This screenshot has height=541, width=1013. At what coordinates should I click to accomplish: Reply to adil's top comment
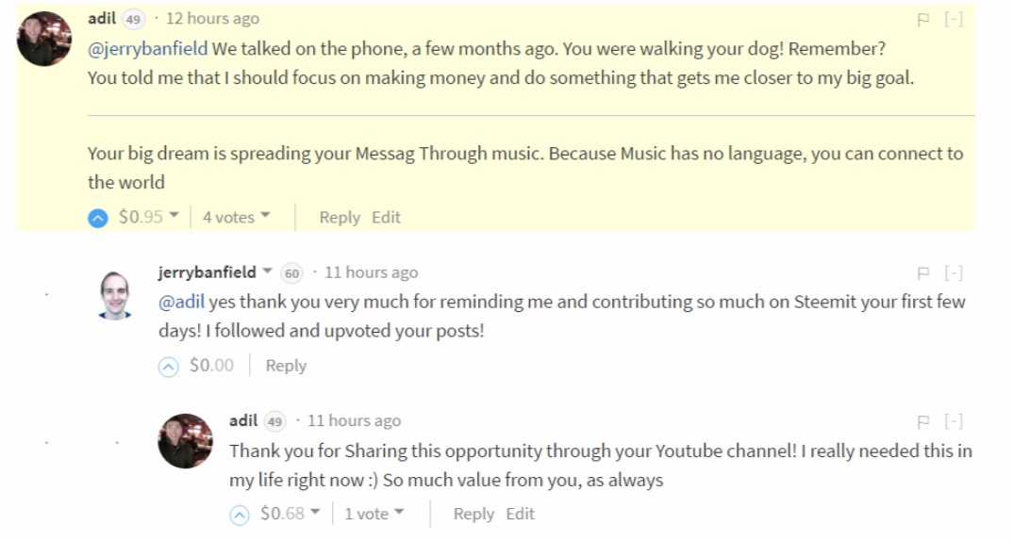(340, 218)
